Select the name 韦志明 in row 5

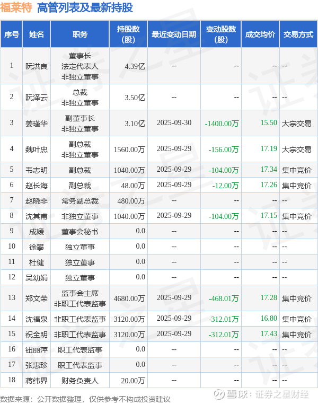point(37,170)
